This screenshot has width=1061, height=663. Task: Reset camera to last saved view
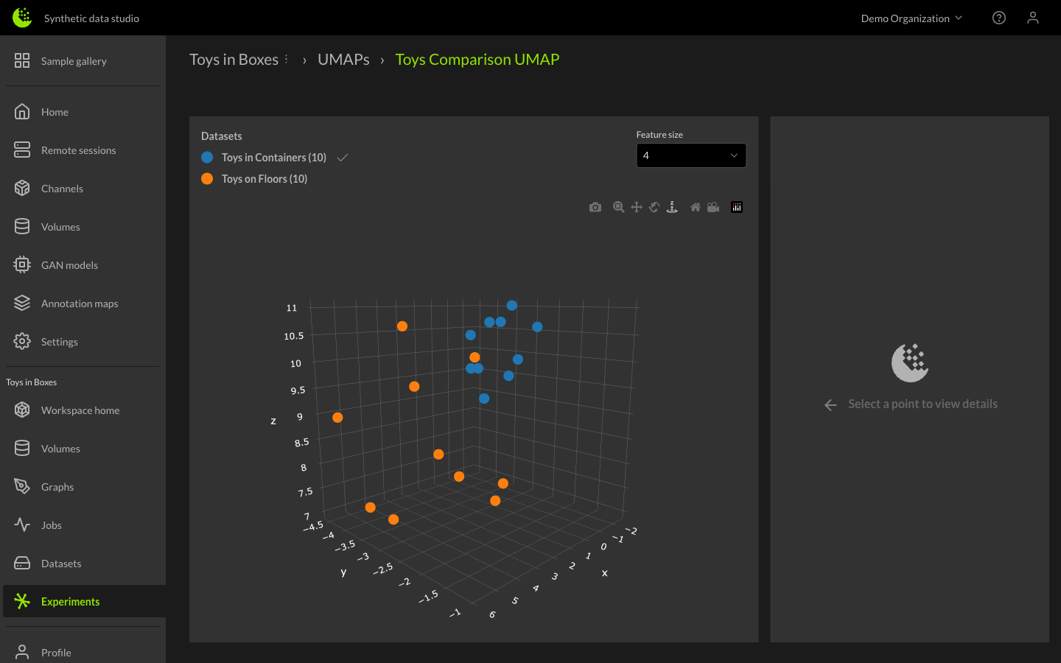pyautogui.click(x=713, y=208)
